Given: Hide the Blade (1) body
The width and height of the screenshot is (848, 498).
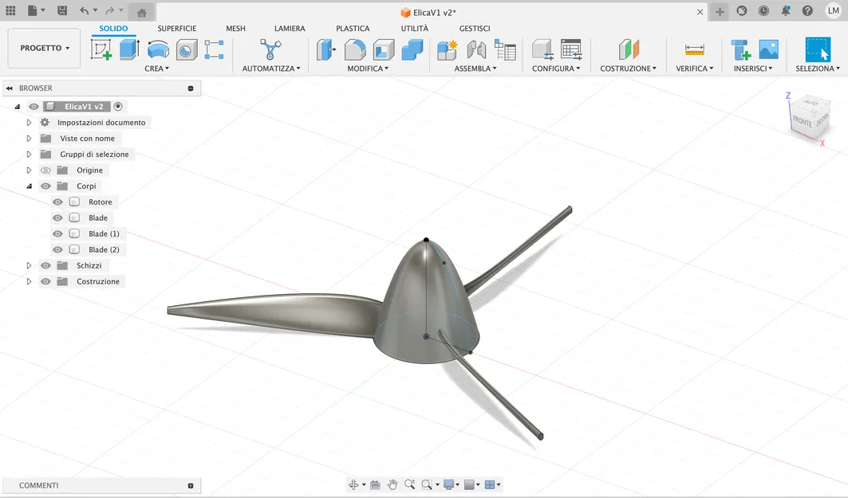Looking at the screenshot, I should click(57, 233).
